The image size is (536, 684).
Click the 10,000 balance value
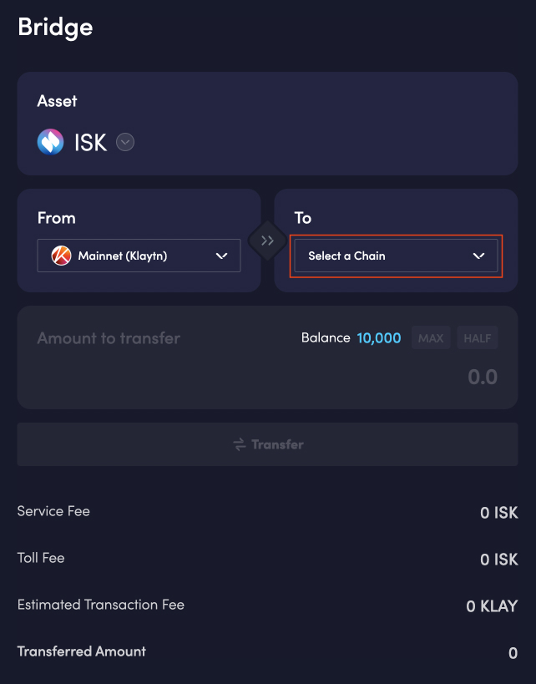click(378, 338)
